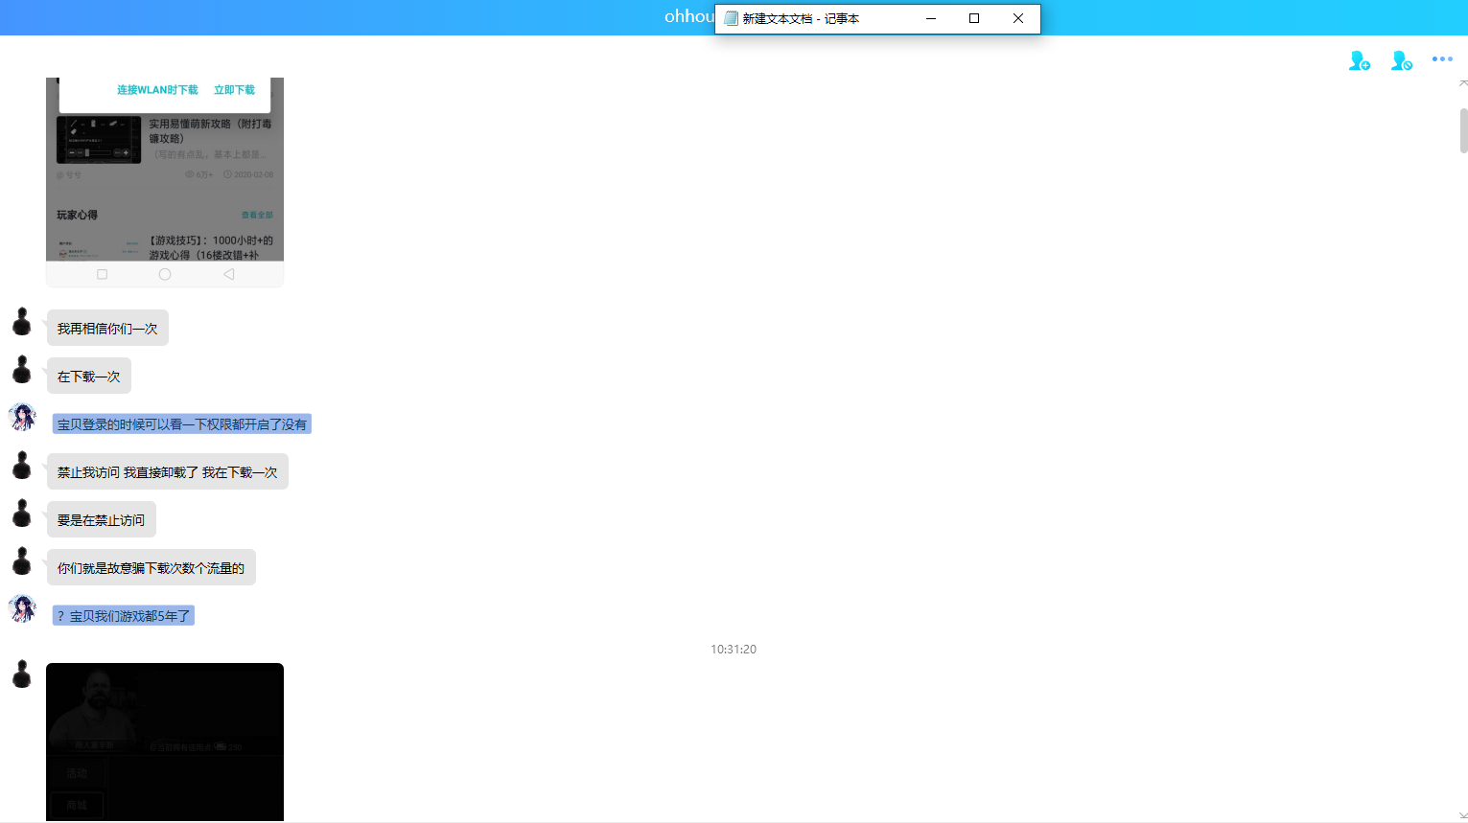This screenshot has width=1468, height=823.
Task: Click agent avatar beside 宝贝我们游戏都5年了 message
Action: coord(22,608)
